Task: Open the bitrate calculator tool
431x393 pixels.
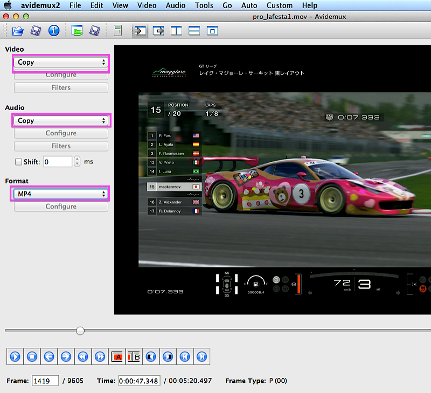Action: point(117,31)
